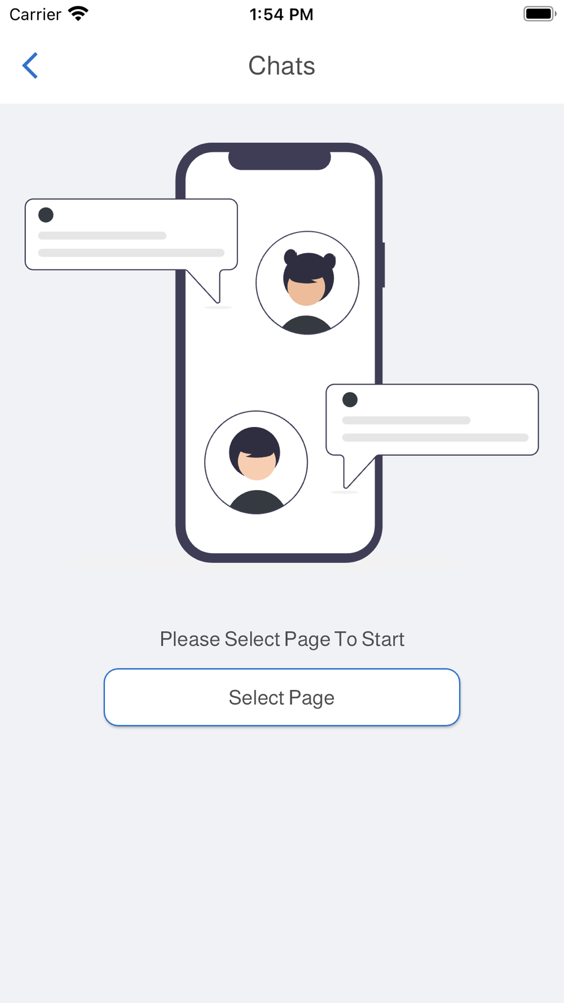Screen dimensions: 564x1003
Task: Tap the 1:54 PM clock
Action: tap(281, 14)
